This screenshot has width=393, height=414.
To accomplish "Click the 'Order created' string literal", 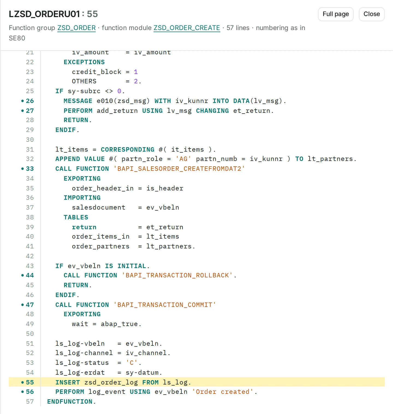I will coord(223,392).
